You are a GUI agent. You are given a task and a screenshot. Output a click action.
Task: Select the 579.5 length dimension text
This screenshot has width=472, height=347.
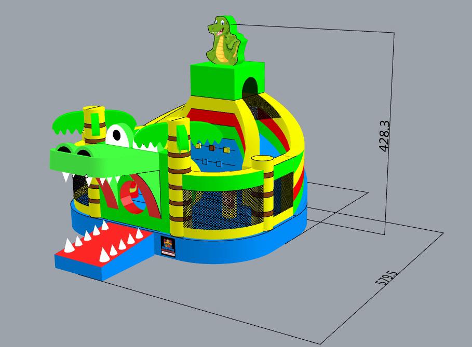click(x=386, y=277)
